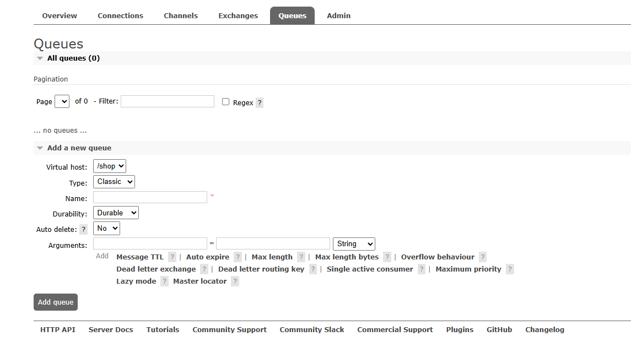
Task: Open the queue Type dropdown
Action: tap(114, 182)
